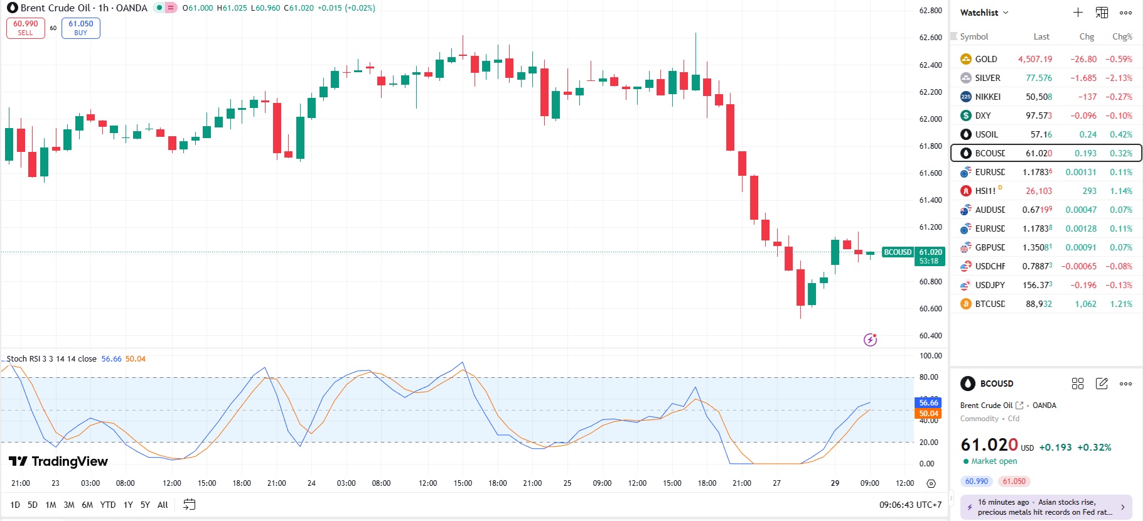Click the BCOUSD details grid icon
The image size is (1143, 521).
(x=1078, y=384)
